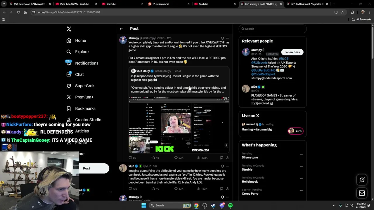This screenshot has height=210, width=374.
Task: Open All Bookmarks folder
Action: 361,20
